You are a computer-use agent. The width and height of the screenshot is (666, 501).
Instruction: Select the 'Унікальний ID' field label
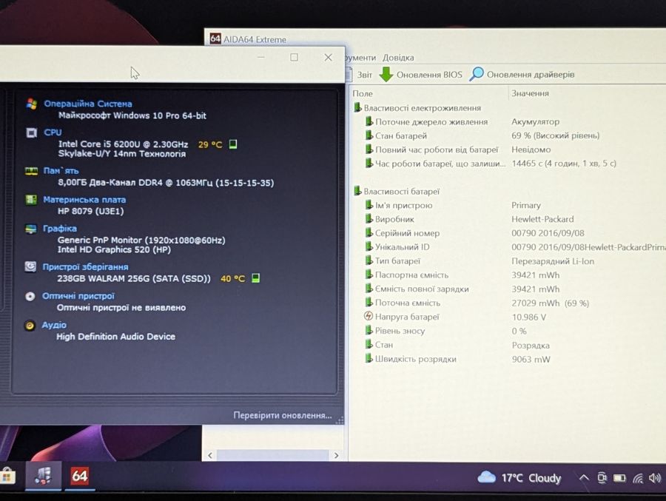402,247
